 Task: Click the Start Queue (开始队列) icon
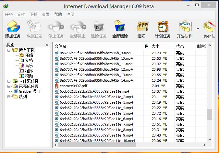click(x=185, y=26)
